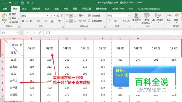Screen dimensions: 182x102
Task: Apply a cell borders style
Action: (38, 21)
